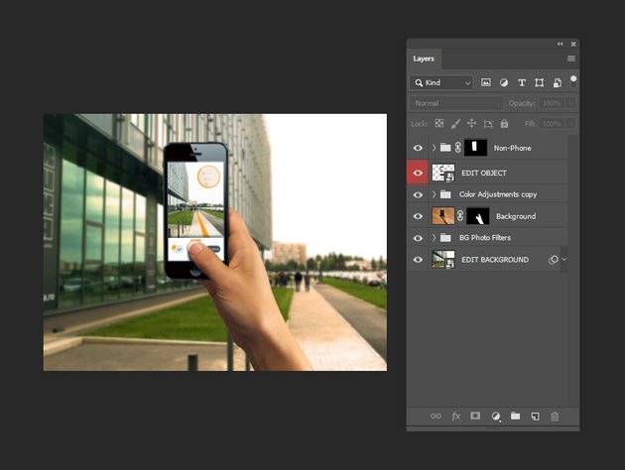Viewport: 625px width, 470px height.
Task: Open the Fill value dropdown arrow
Action: click(570, 124)
